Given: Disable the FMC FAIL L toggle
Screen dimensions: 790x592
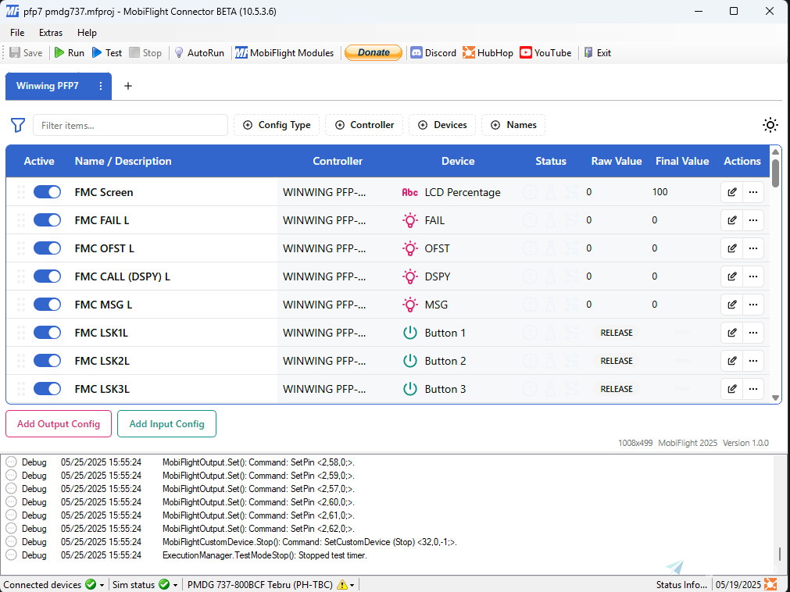Looking at the screenshot, I should (47, 220).
